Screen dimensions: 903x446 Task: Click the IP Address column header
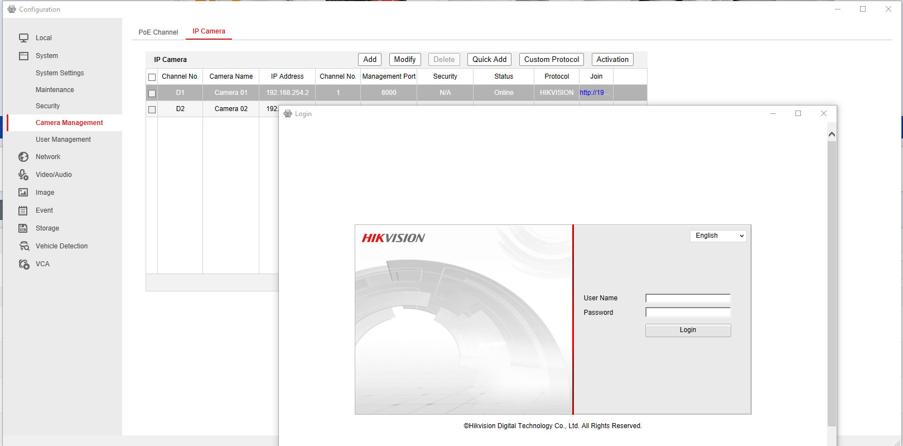[x=287, y=76]
